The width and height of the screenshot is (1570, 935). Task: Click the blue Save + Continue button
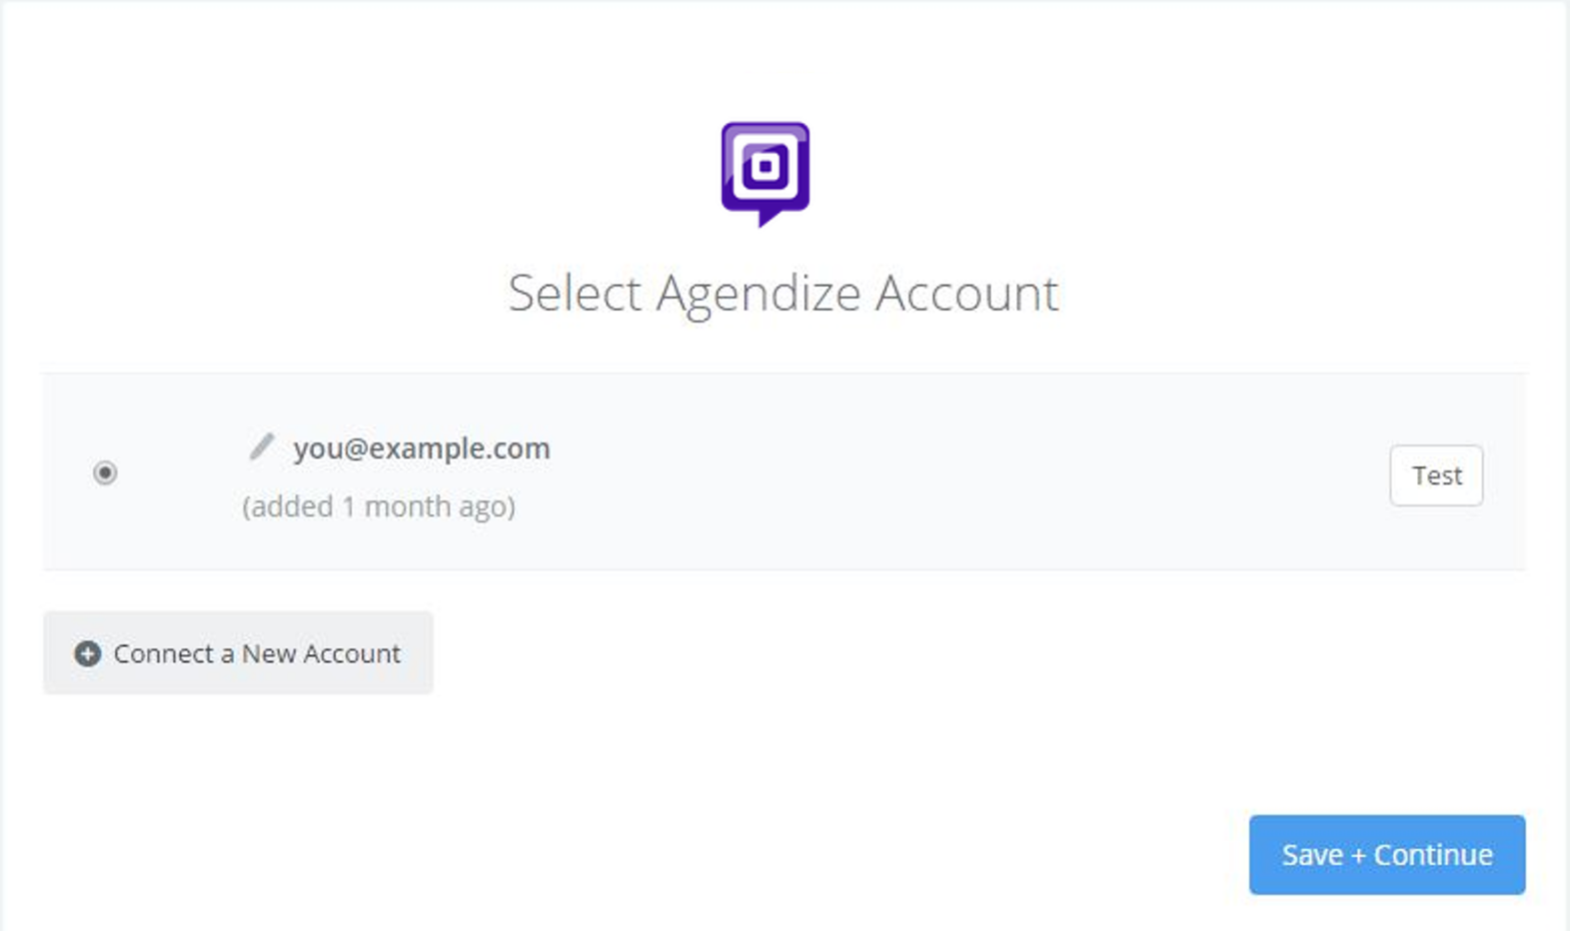1386,854
